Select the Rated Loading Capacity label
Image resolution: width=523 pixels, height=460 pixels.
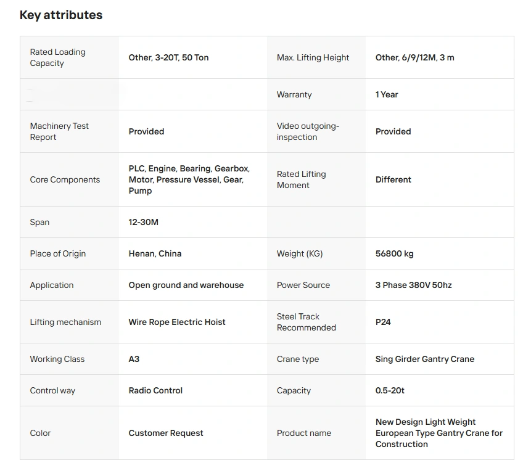[x=58, y=57]
